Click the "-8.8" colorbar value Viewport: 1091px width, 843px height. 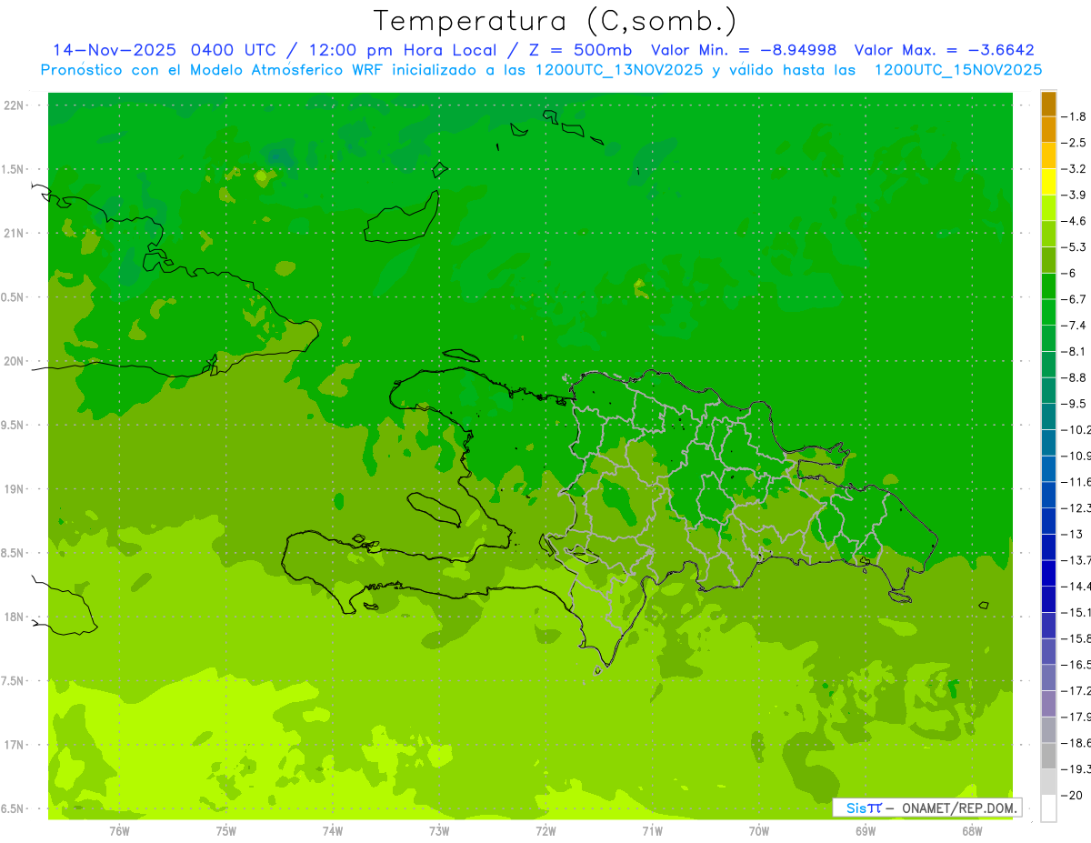(x=1074, y=377)
